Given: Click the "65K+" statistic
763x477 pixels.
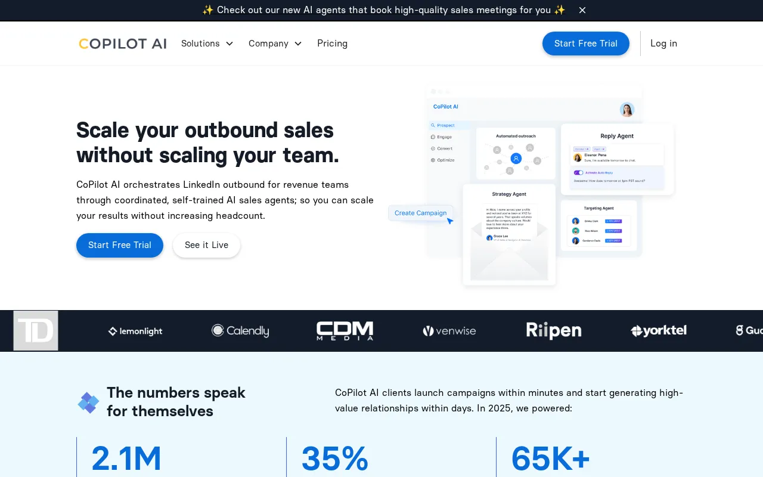Looking at the screenshot, I should [x=551, y=459].
